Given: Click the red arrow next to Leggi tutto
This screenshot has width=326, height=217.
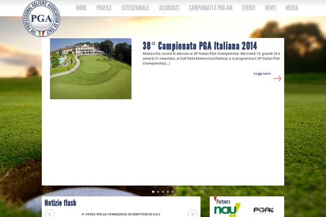Looking at the screenshot, I should coord(277,78).
